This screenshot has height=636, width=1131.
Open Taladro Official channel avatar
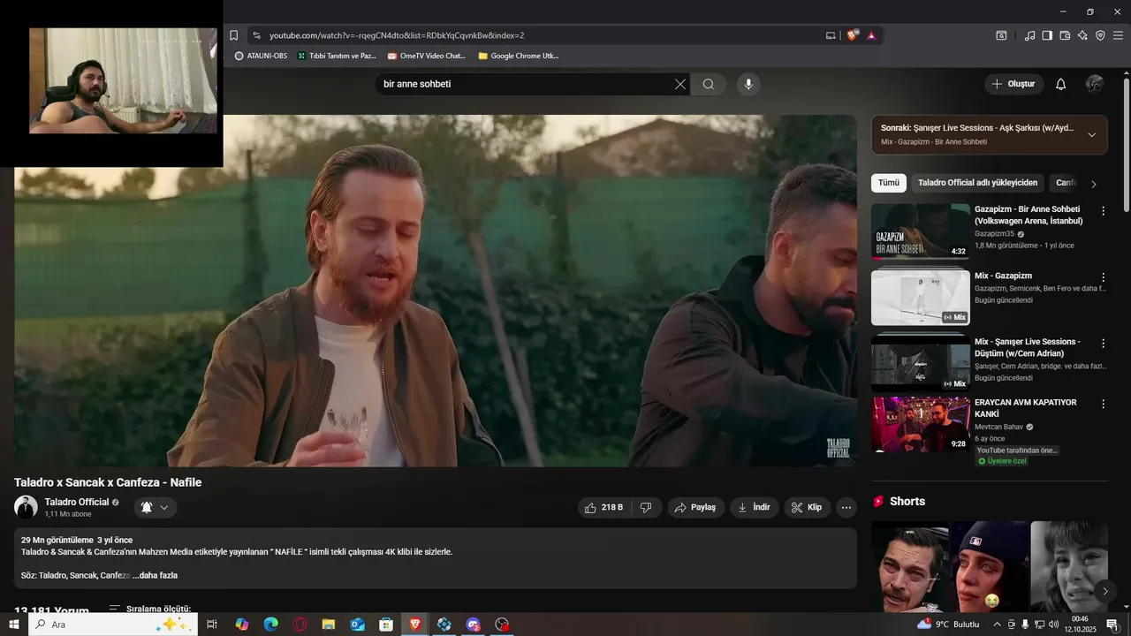point(26,507)
